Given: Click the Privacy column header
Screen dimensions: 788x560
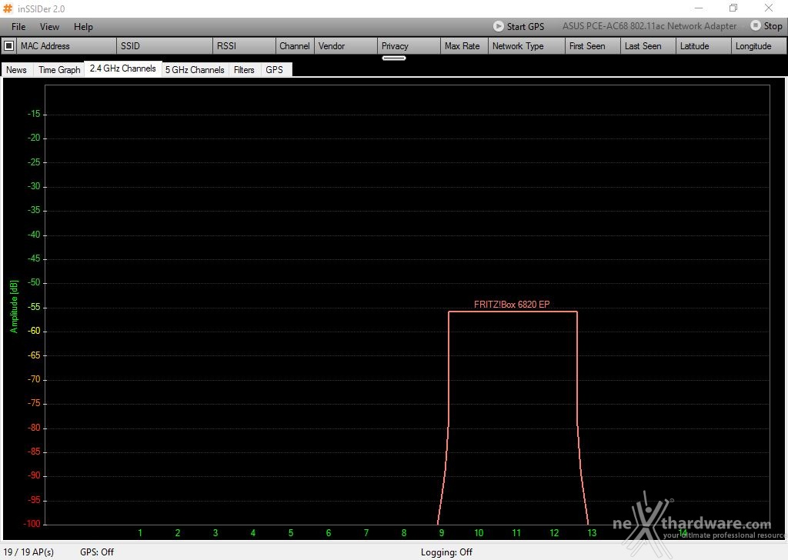Looking at the screenshot, I should tap(409, 45).
